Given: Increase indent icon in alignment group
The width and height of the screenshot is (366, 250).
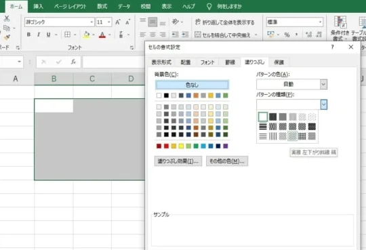Looking at the screenshot, I should tap(185, 35).
